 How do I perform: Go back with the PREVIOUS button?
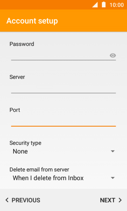click(23, 200)
